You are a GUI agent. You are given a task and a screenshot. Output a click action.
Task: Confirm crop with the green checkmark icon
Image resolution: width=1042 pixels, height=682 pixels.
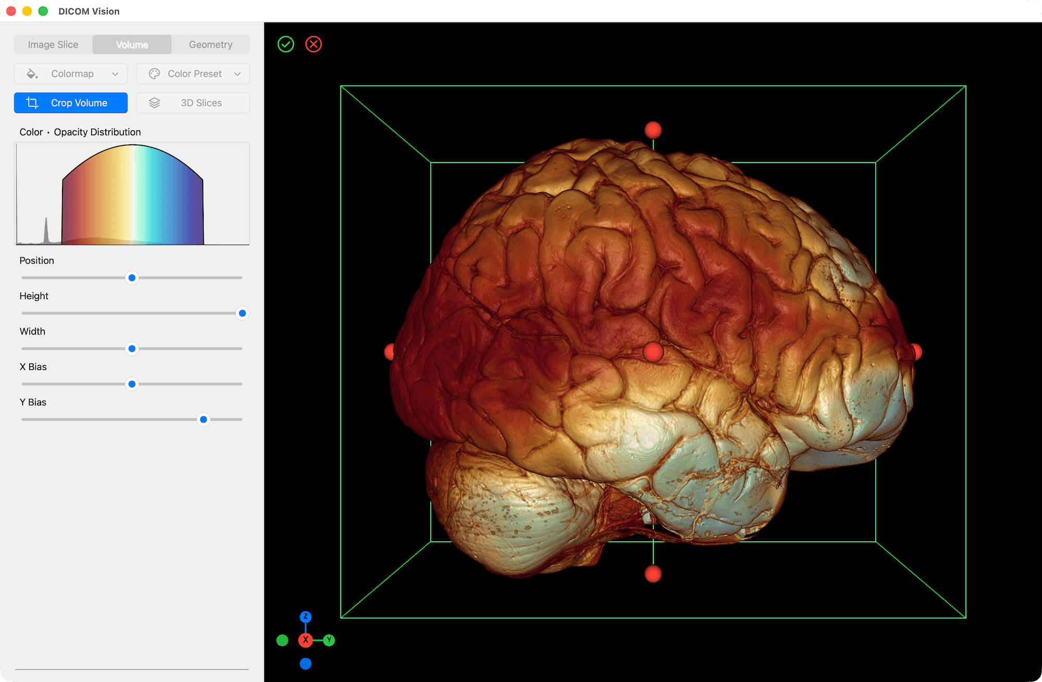tap(286, 44)
